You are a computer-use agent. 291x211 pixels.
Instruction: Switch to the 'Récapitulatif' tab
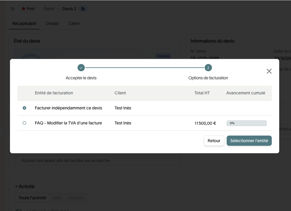click(24, 23)
